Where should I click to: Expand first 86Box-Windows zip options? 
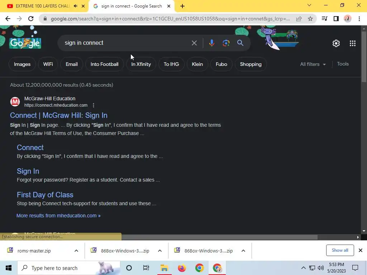pos(160,251)
